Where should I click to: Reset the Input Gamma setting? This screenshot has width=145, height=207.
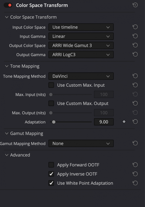pyautogui.click(x=135, y=36)
